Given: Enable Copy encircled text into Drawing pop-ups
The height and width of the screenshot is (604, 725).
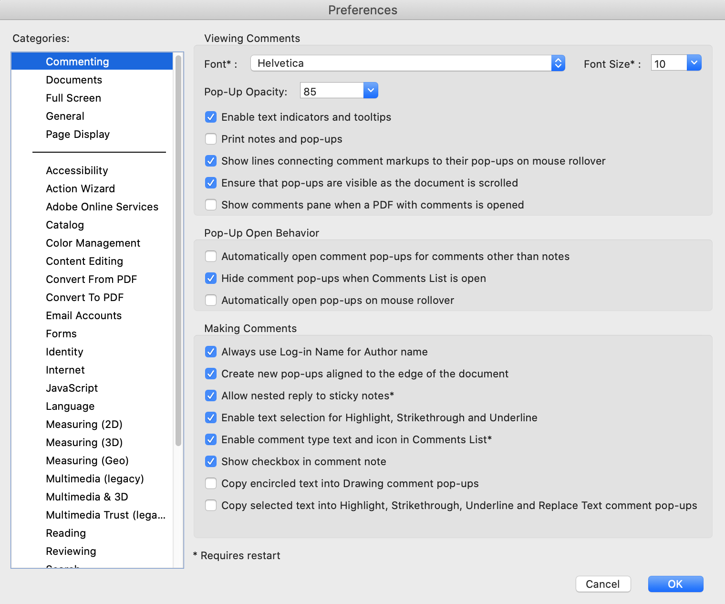Looking at the screenshot, I should [211, 484].
